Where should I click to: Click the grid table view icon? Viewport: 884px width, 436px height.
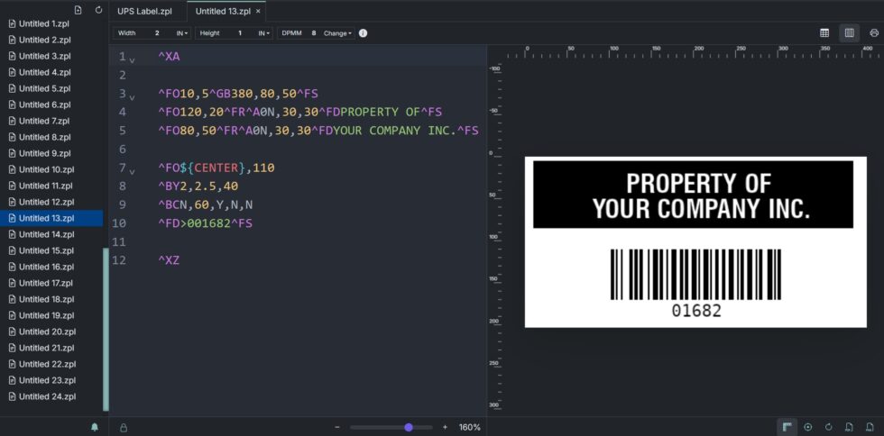coord(824,33)
